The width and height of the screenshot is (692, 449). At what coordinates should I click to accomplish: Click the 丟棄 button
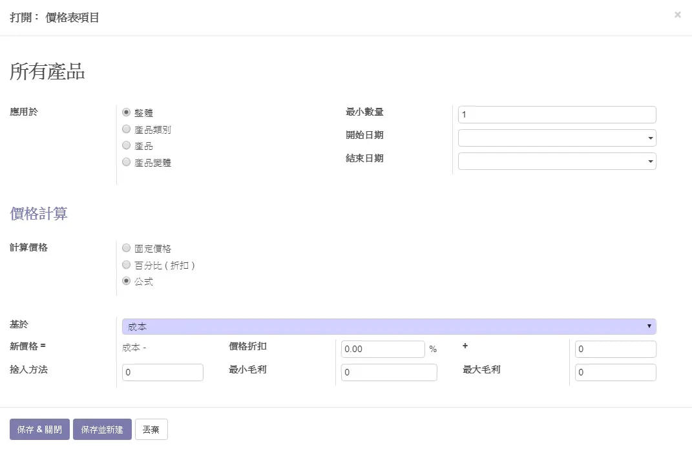[151, 430]
